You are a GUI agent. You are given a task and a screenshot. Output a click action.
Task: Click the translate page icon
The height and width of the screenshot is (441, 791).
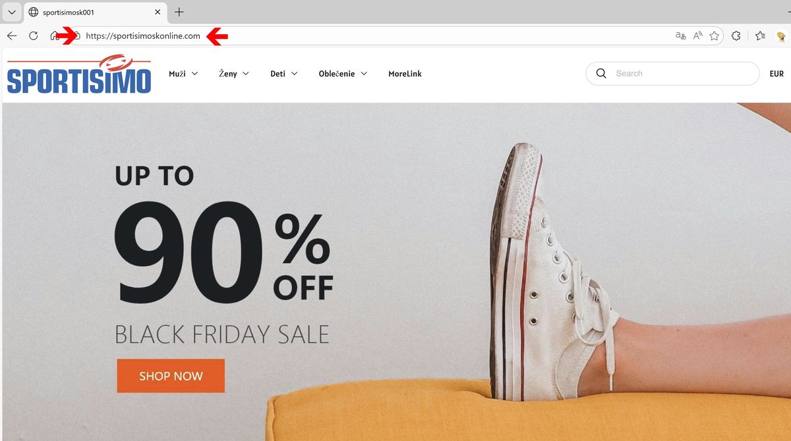click(681, 36)
